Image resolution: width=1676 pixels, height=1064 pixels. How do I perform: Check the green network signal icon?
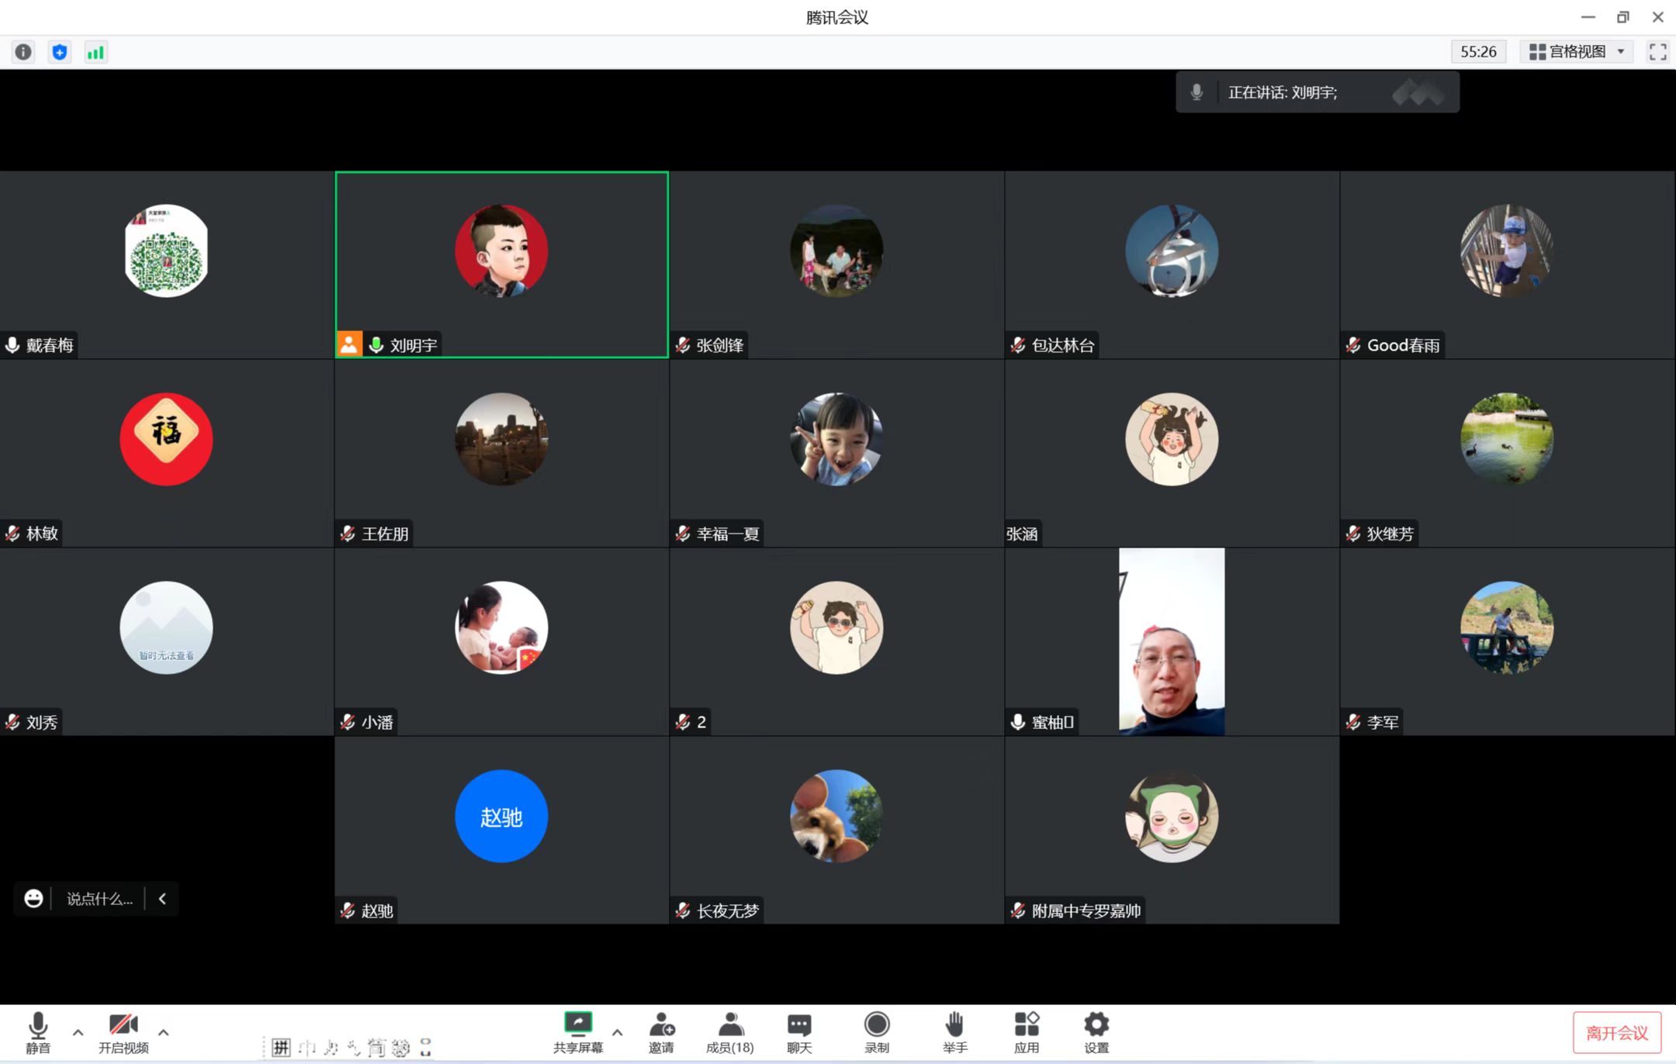point(95,52)
